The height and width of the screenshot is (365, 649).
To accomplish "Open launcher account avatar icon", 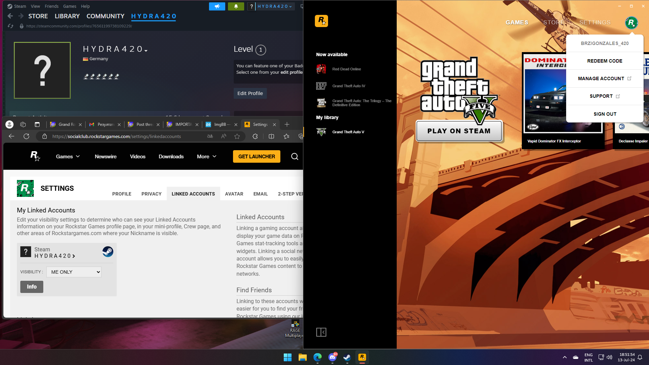I will [x=631, y=23].
